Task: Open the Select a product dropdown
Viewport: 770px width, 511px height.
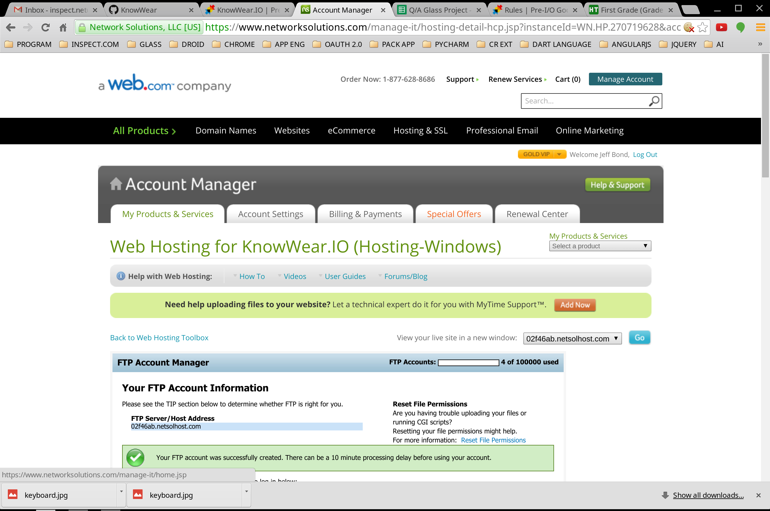Action: (x=600, y=246)
